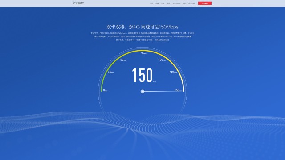
Task: Click the 25 Mbps gauge label
Action: pos(110,72)
